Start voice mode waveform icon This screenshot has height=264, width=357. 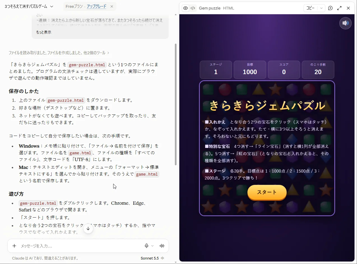(162, 246)
